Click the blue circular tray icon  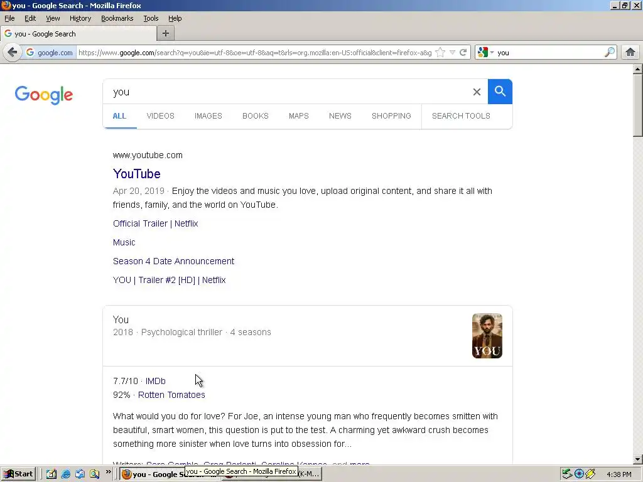[579, 474]
